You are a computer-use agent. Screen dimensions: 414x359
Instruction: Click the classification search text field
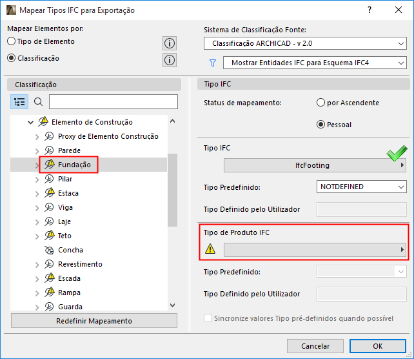pyautogui.click(x=113, y=102)
